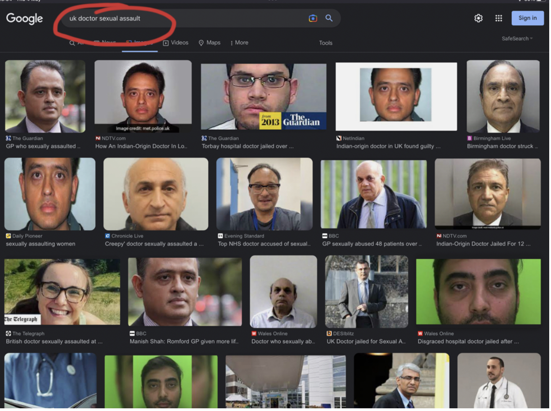Click the NetIndian source favicon
This screenshot has height=411, width=551.
(x=339, y=138)
